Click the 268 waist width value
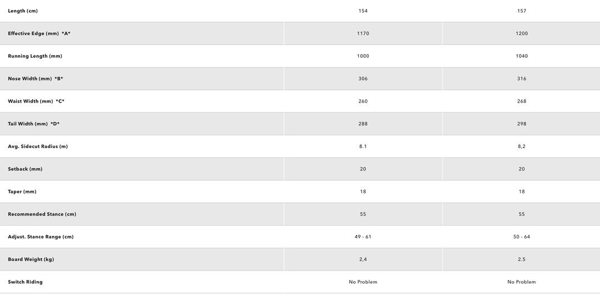Screen dimensions: 600x296 click(x=522, y=101)
